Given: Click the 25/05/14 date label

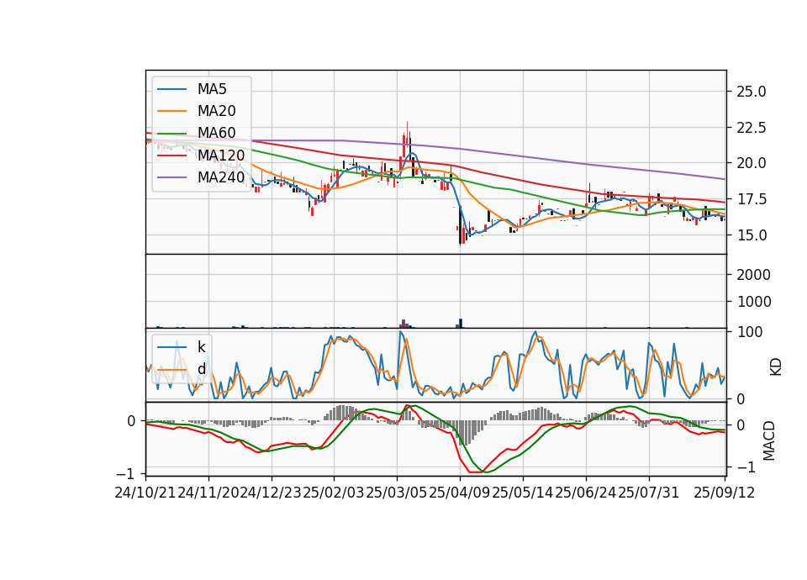Looking at the screenshot, I should (x=523, y=493).
